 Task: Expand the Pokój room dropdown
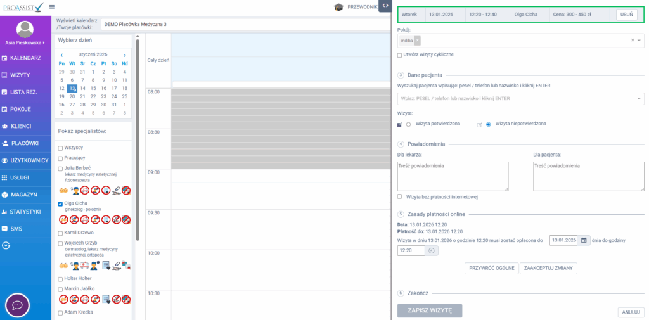tap(639, 40)
